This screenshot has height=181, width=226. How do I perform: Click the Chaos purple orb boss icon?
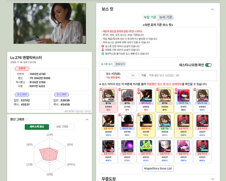pos(127,146)
